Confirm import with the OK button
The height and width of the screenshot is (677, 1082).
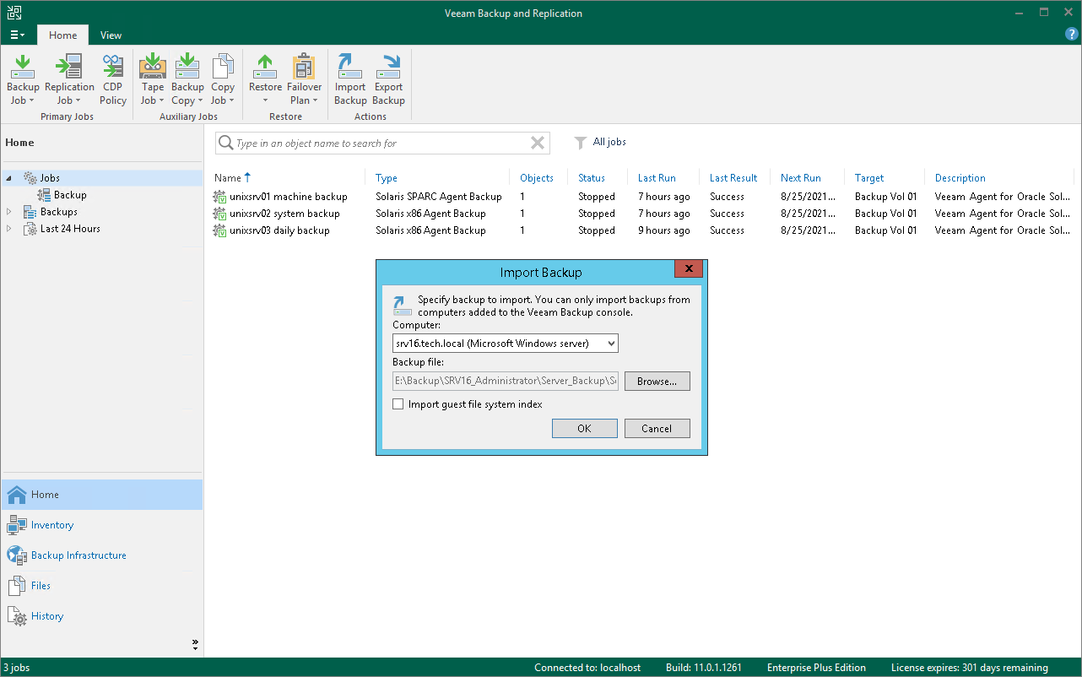coord(584,428)
